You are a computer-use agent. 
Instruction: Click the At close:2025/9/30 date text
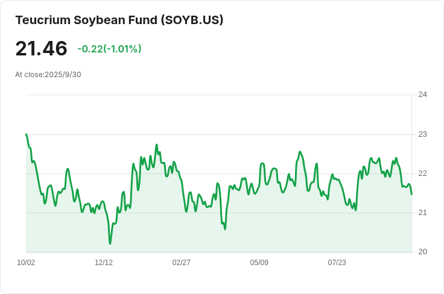48,75
